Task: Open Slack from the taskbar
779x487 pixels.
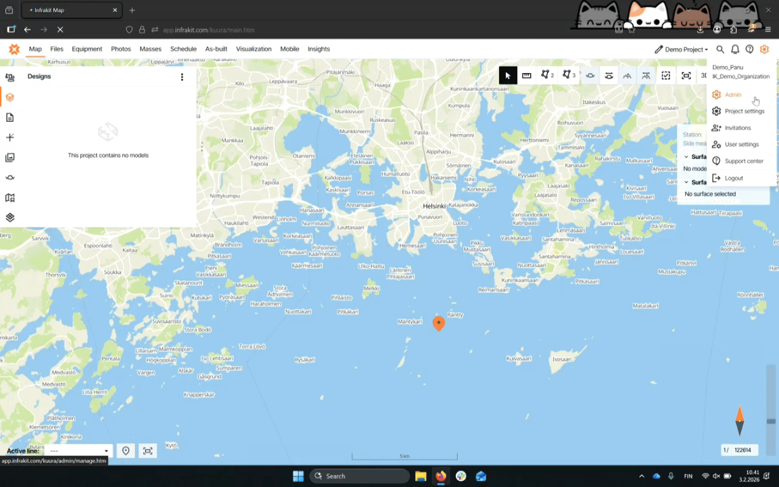Action: 461,476
